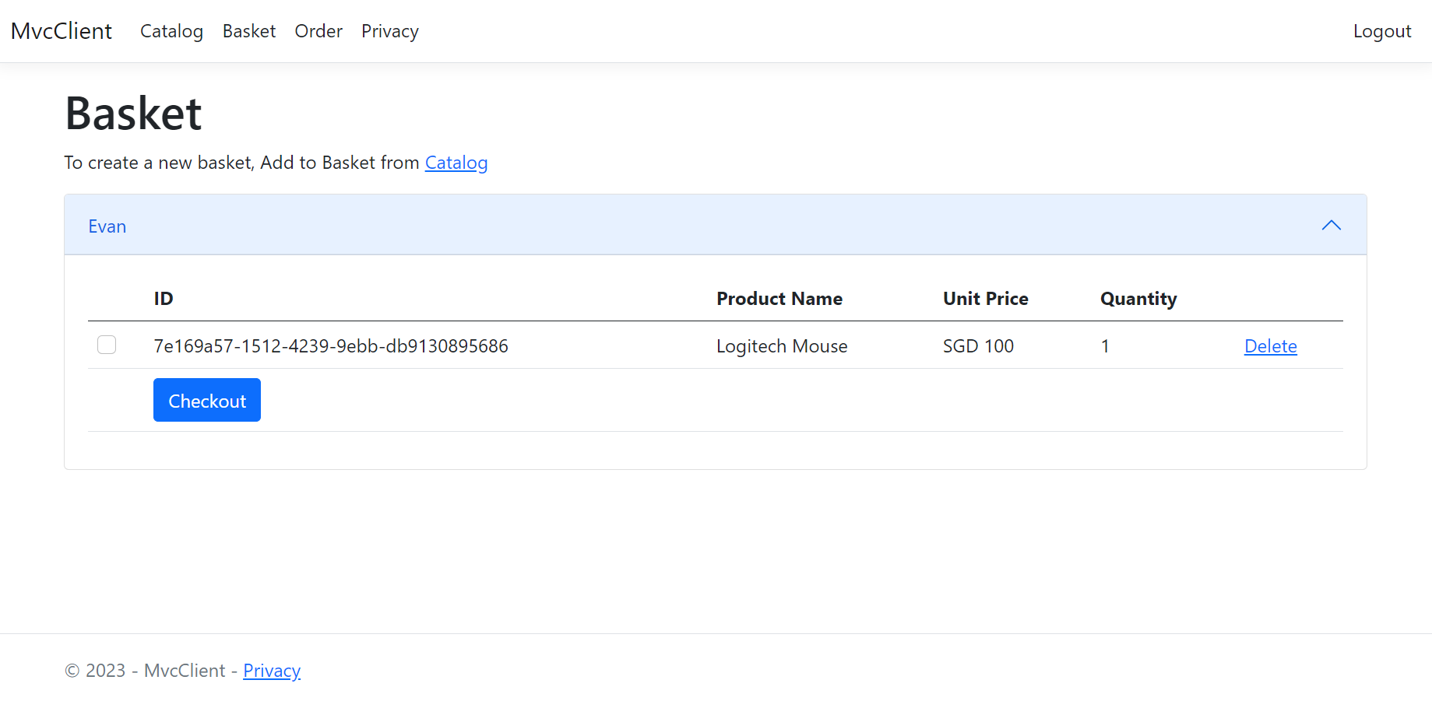Tick the checkbox for Logitech Mouse row

tap(107, 345)
